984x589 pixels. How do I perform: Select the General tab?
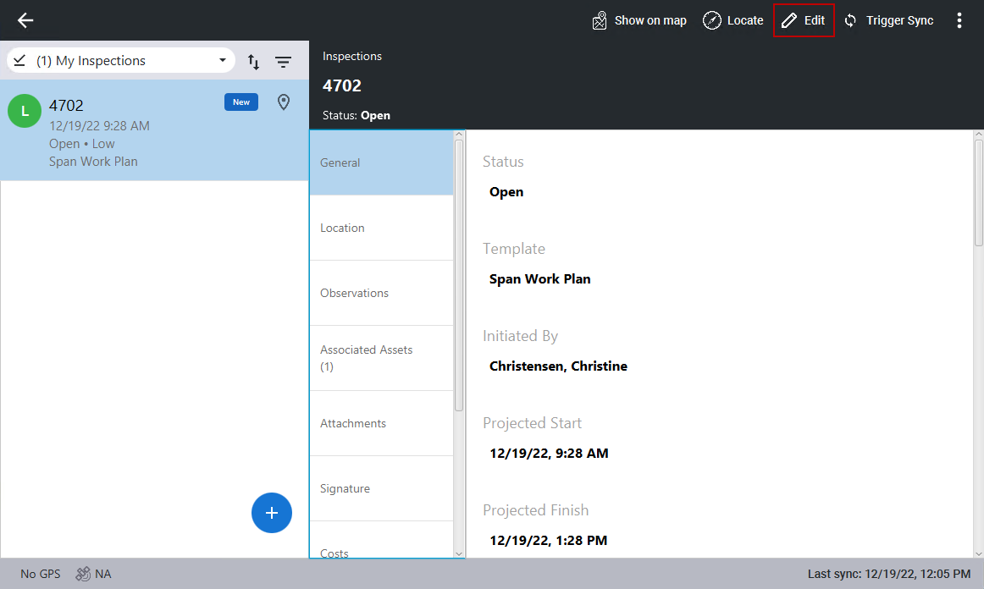381,162
